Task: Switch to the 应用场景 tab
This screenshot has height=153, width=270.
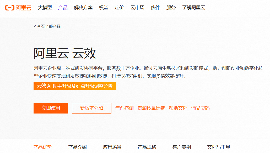Action: point(112,147)
